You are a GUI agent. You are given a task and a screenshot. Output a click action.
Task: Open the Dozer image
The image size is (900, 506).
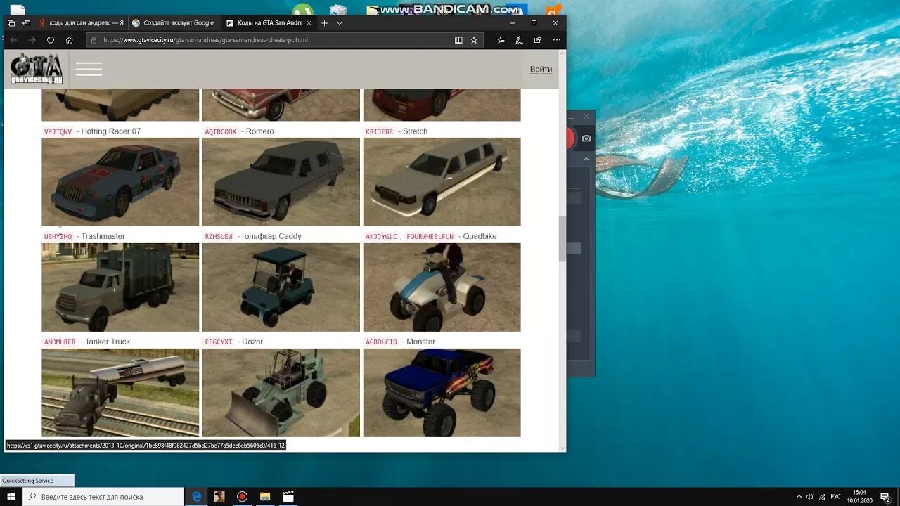281,393
